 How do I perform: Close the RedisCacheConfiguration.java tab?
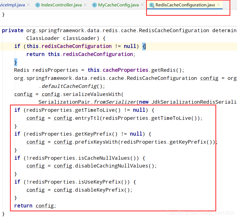pos(218,5)
